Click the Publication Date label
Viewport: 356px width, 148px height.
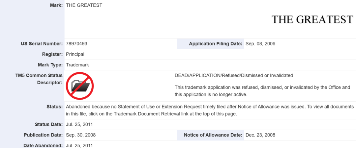[x=43, y=135]
